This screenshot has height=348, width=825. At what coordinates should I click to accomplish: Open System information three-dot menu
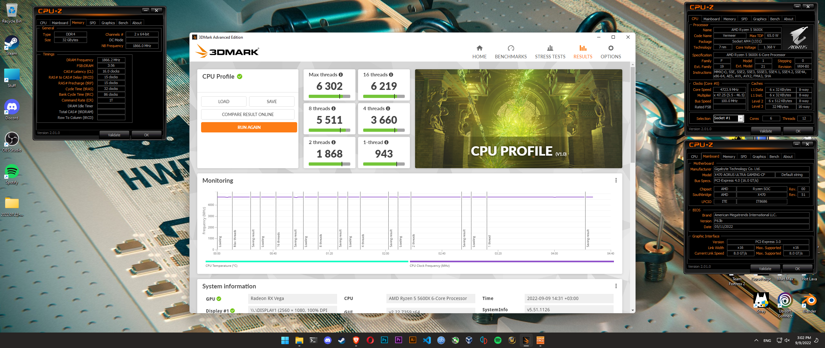[616, 286]
